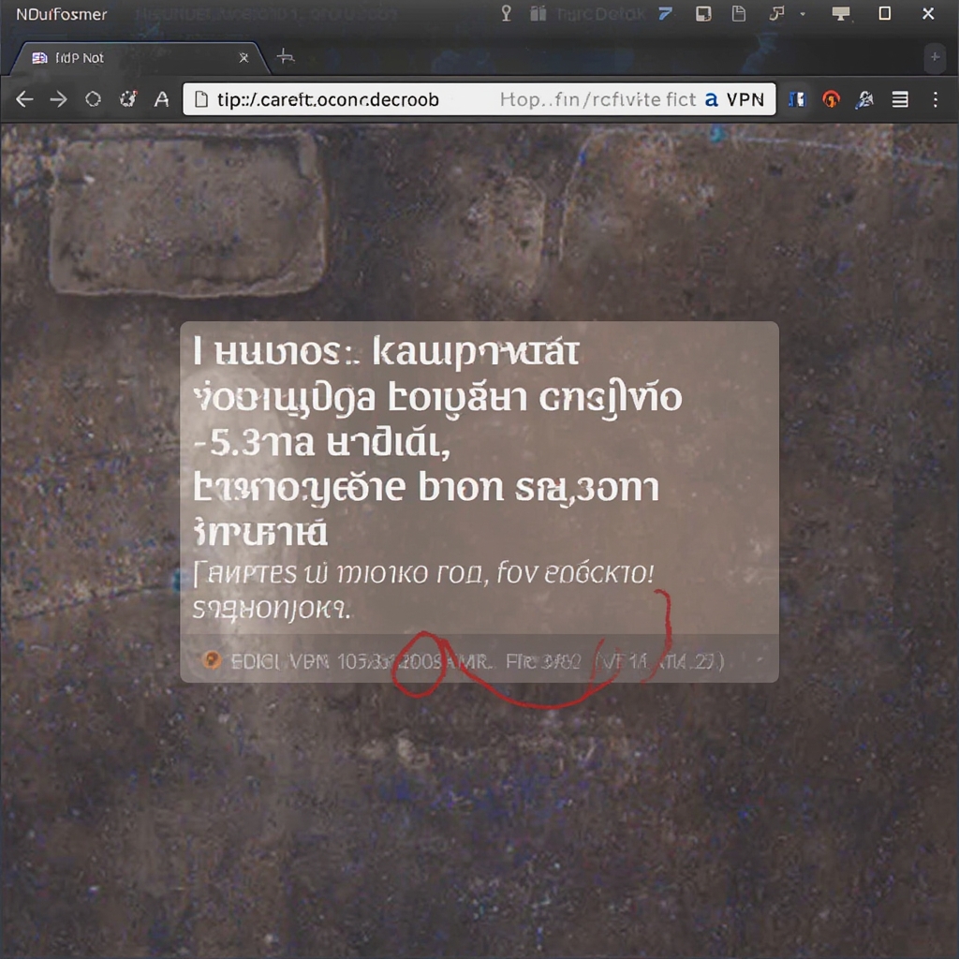Click the plus button at the tab bar's right end
959x959 pixels.
(x=934, y=58)
